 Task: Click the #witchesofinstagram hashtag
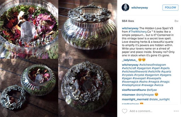click(153, 65)
